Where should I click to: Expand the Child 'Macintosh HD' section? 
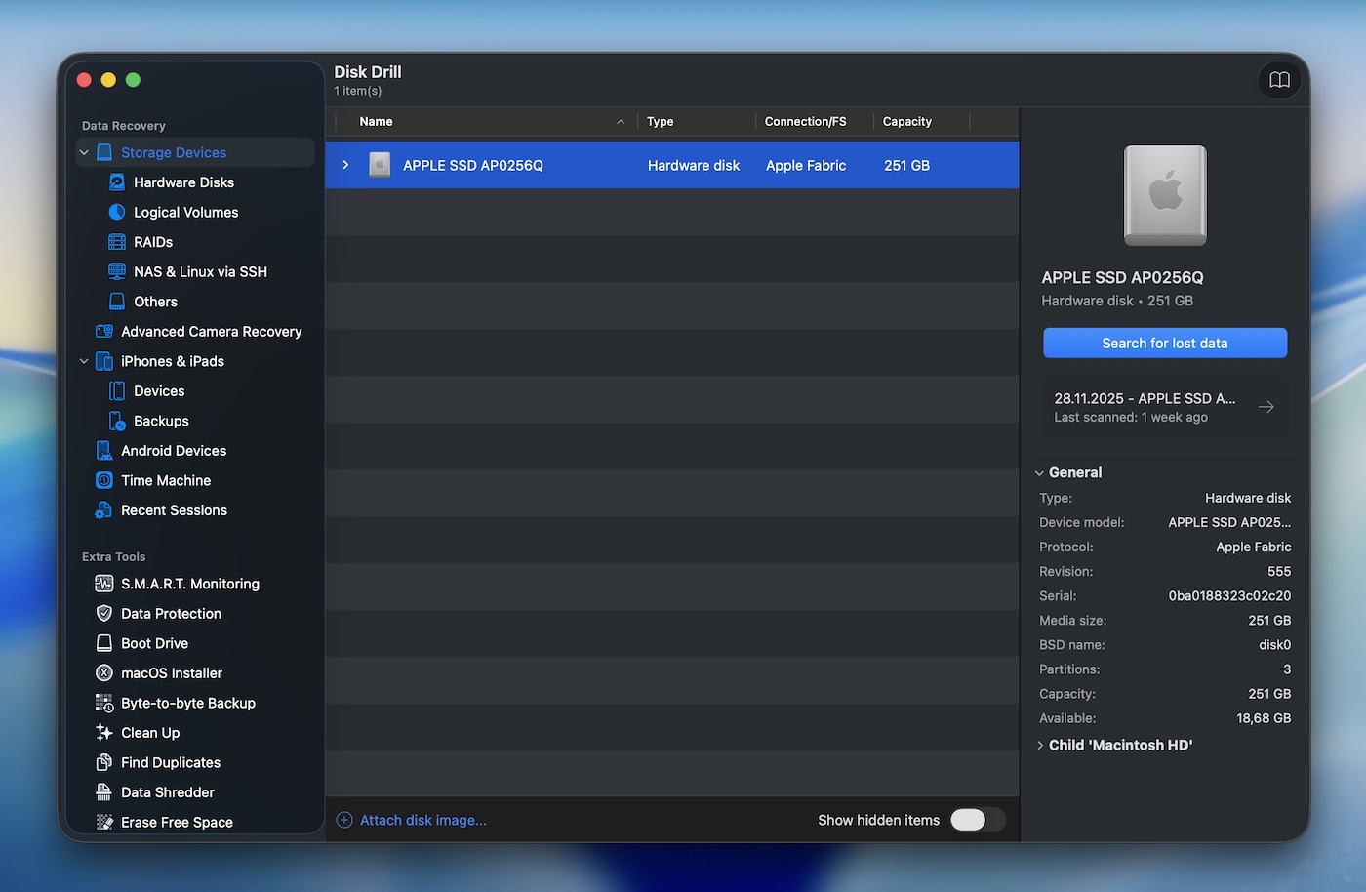[1040, 745]
